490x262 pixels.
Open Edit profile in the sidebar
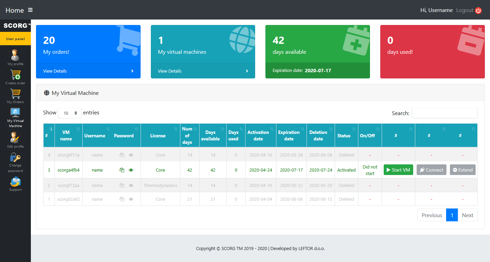point(15,140)
